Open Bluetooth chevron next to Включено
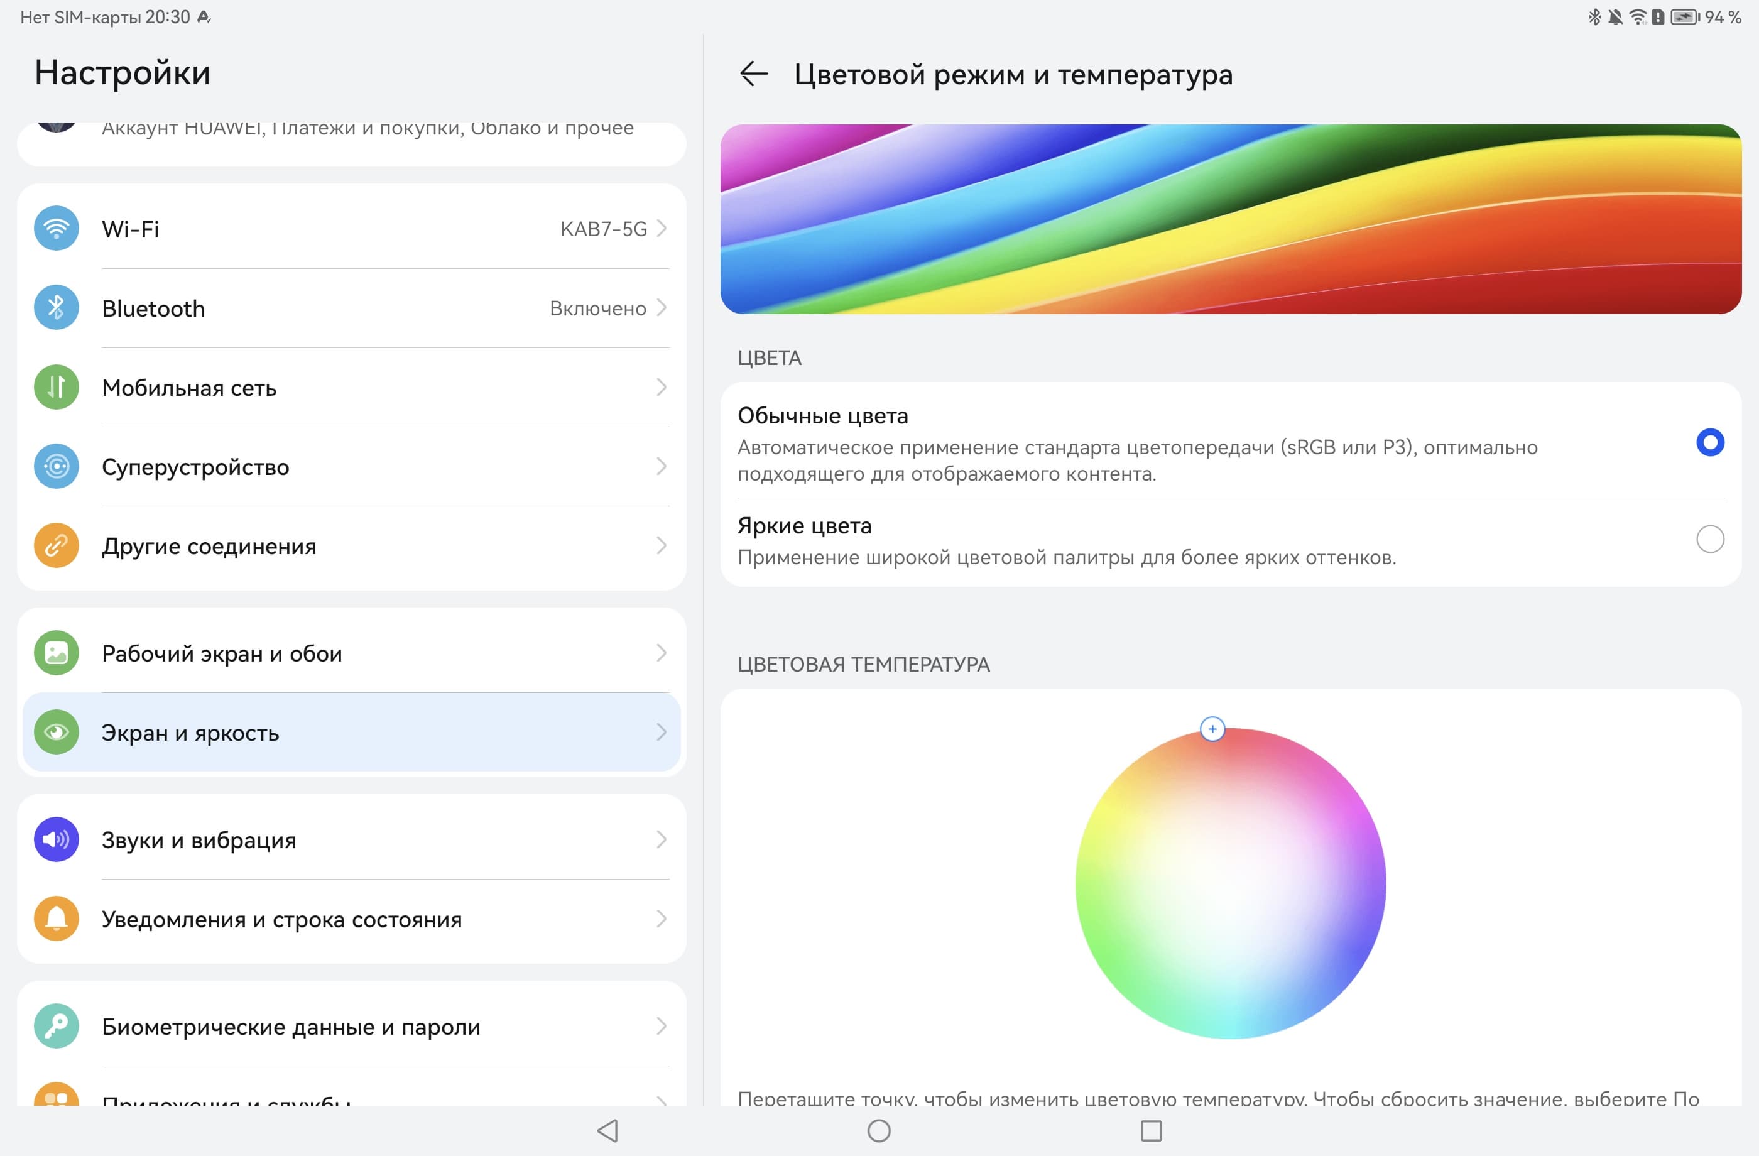 tap(662, 307)
